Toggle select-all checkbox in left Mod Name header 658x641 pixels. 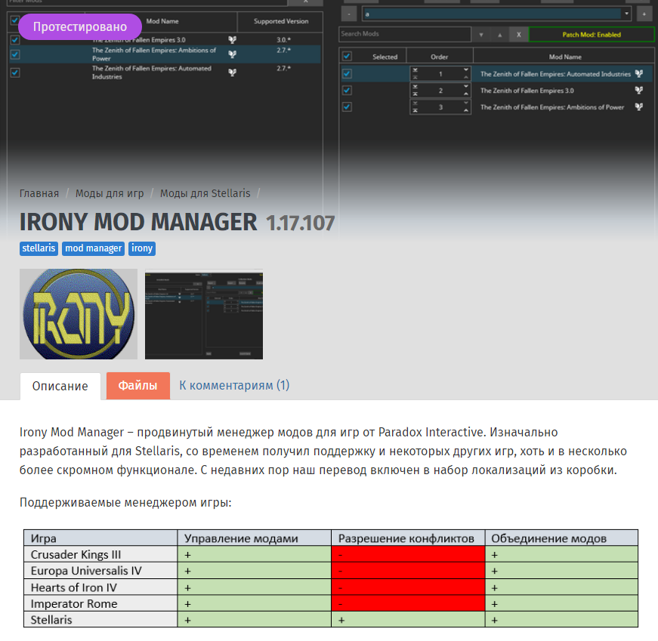click(14, 20)
